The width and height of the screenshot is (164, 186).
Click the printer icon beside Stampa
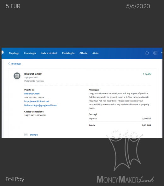coord(26,135)
